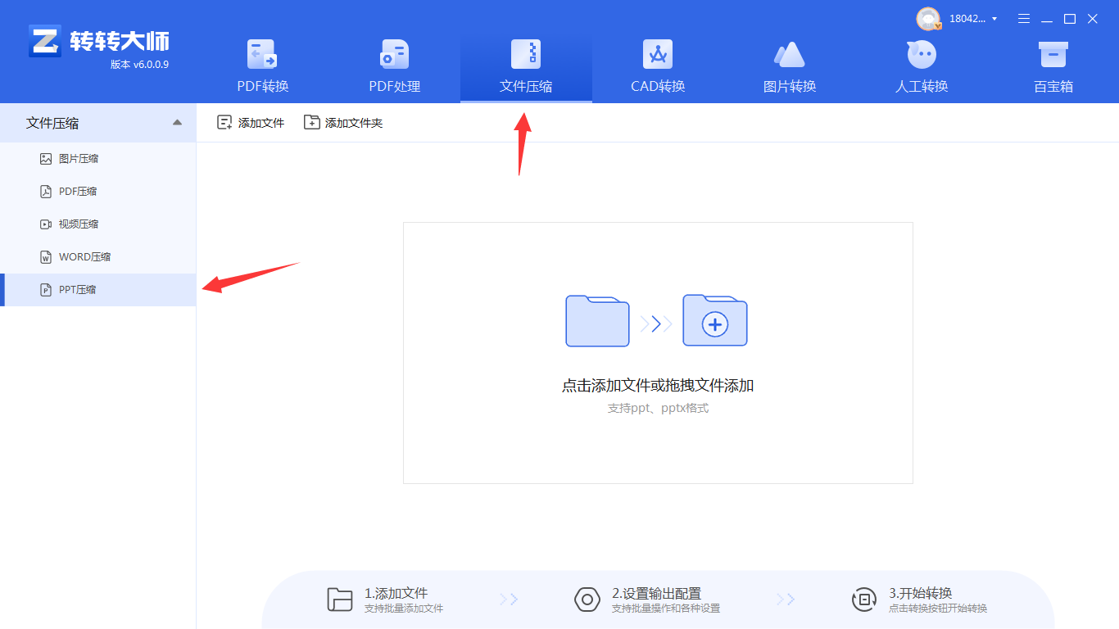Image resolution: width=1119 pixels, height=629 pixels.
Task: Open the 百宝箱 toolbox icon
Action: point(1053,54)
